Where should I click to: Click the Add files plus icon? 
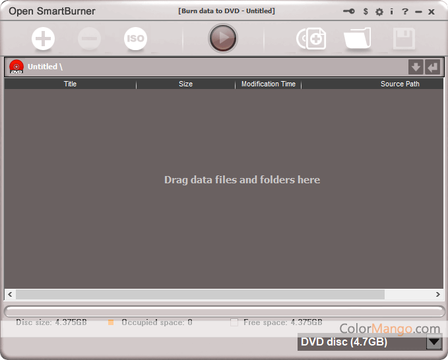coord(43,38)
